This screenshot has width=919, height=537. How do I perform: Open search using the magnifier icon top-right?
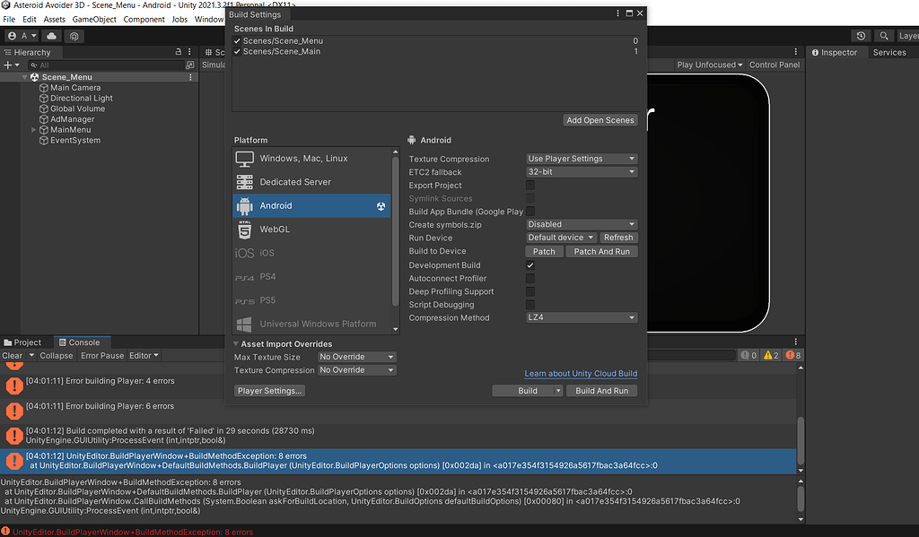pos(884,36)
